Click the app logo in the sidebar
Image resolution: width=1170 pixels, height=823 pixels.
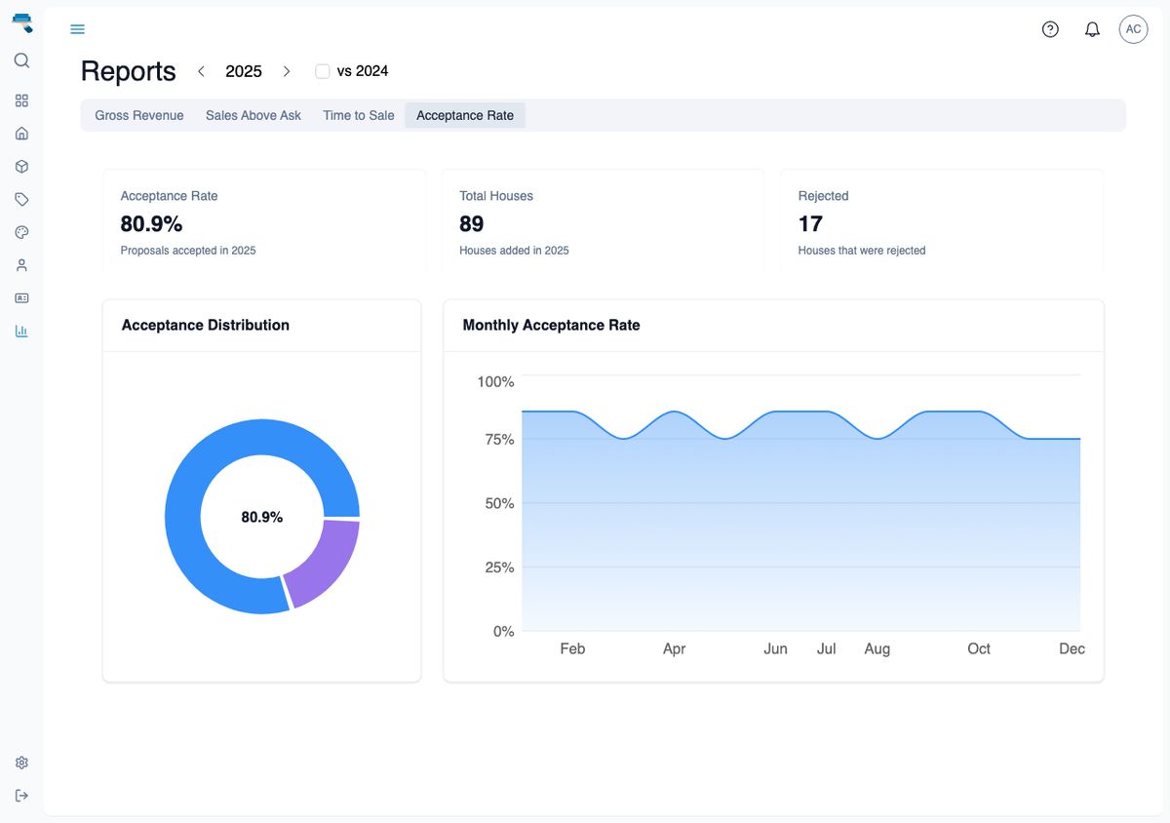21,22
